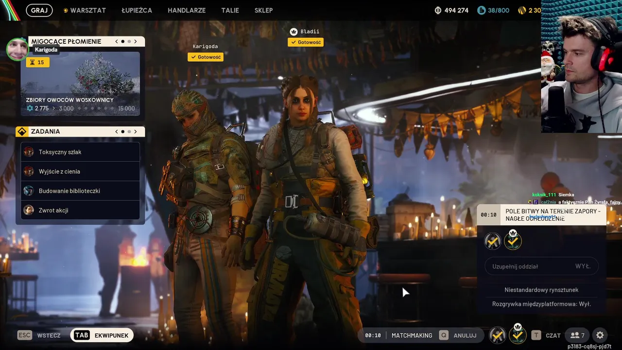Viewport: 622px width, 350px height.
Task: Click the Toksyczny szlak trader portrait
Action: click(29, 152)
